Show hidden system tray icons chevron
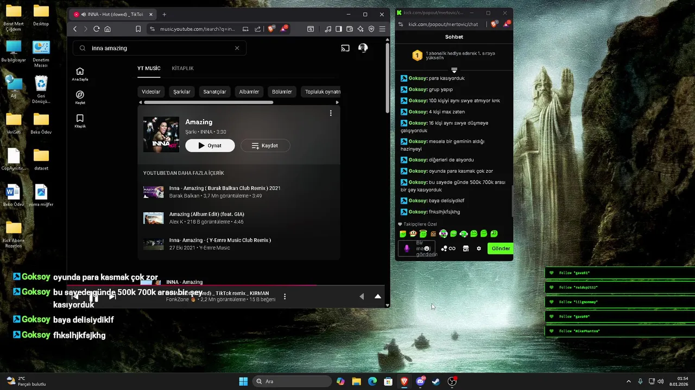This screenshot has width=695, height=390. [629, 381]
